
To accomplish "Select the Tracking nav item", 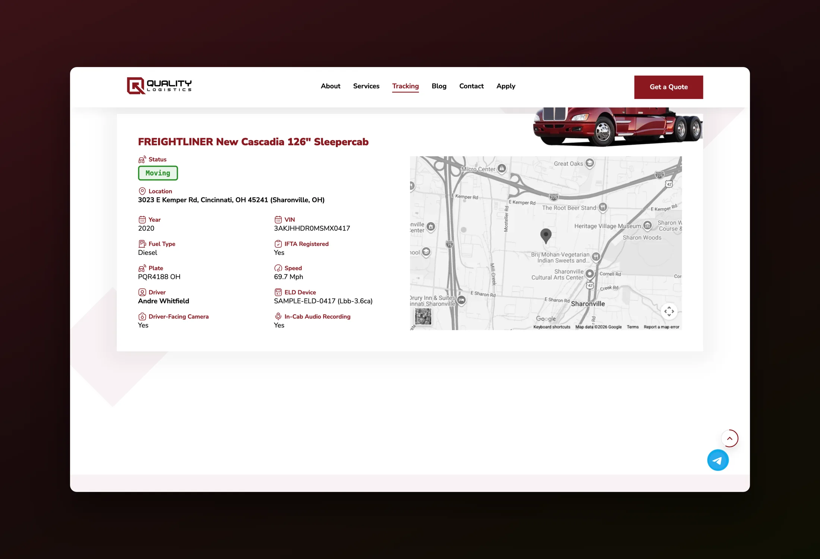I will click(x=405, y=86).
